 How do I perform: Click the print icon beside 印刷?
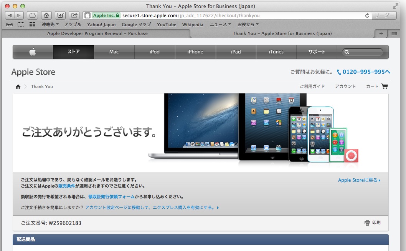(367, 223)
